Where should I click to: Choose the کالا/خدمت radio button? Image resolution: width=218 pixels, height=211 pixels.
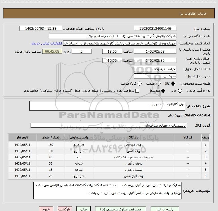coord(140,84)
